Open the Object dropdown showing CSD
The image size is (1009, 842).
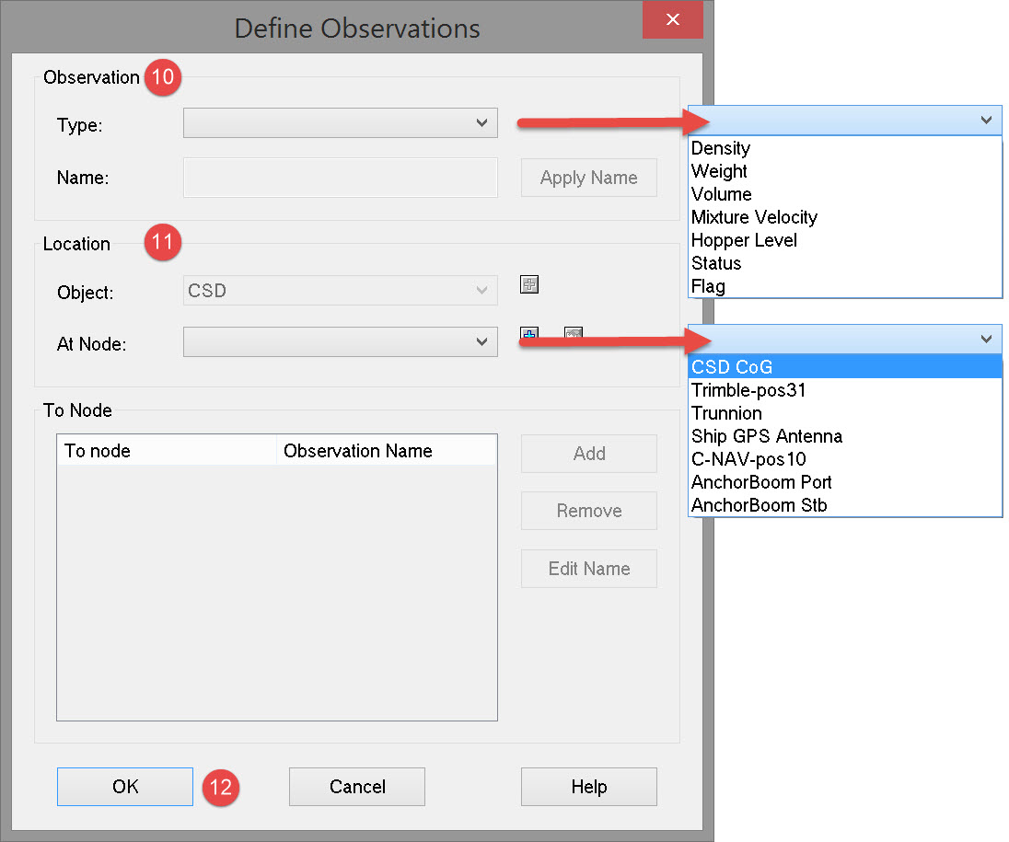tap(341, 291)
